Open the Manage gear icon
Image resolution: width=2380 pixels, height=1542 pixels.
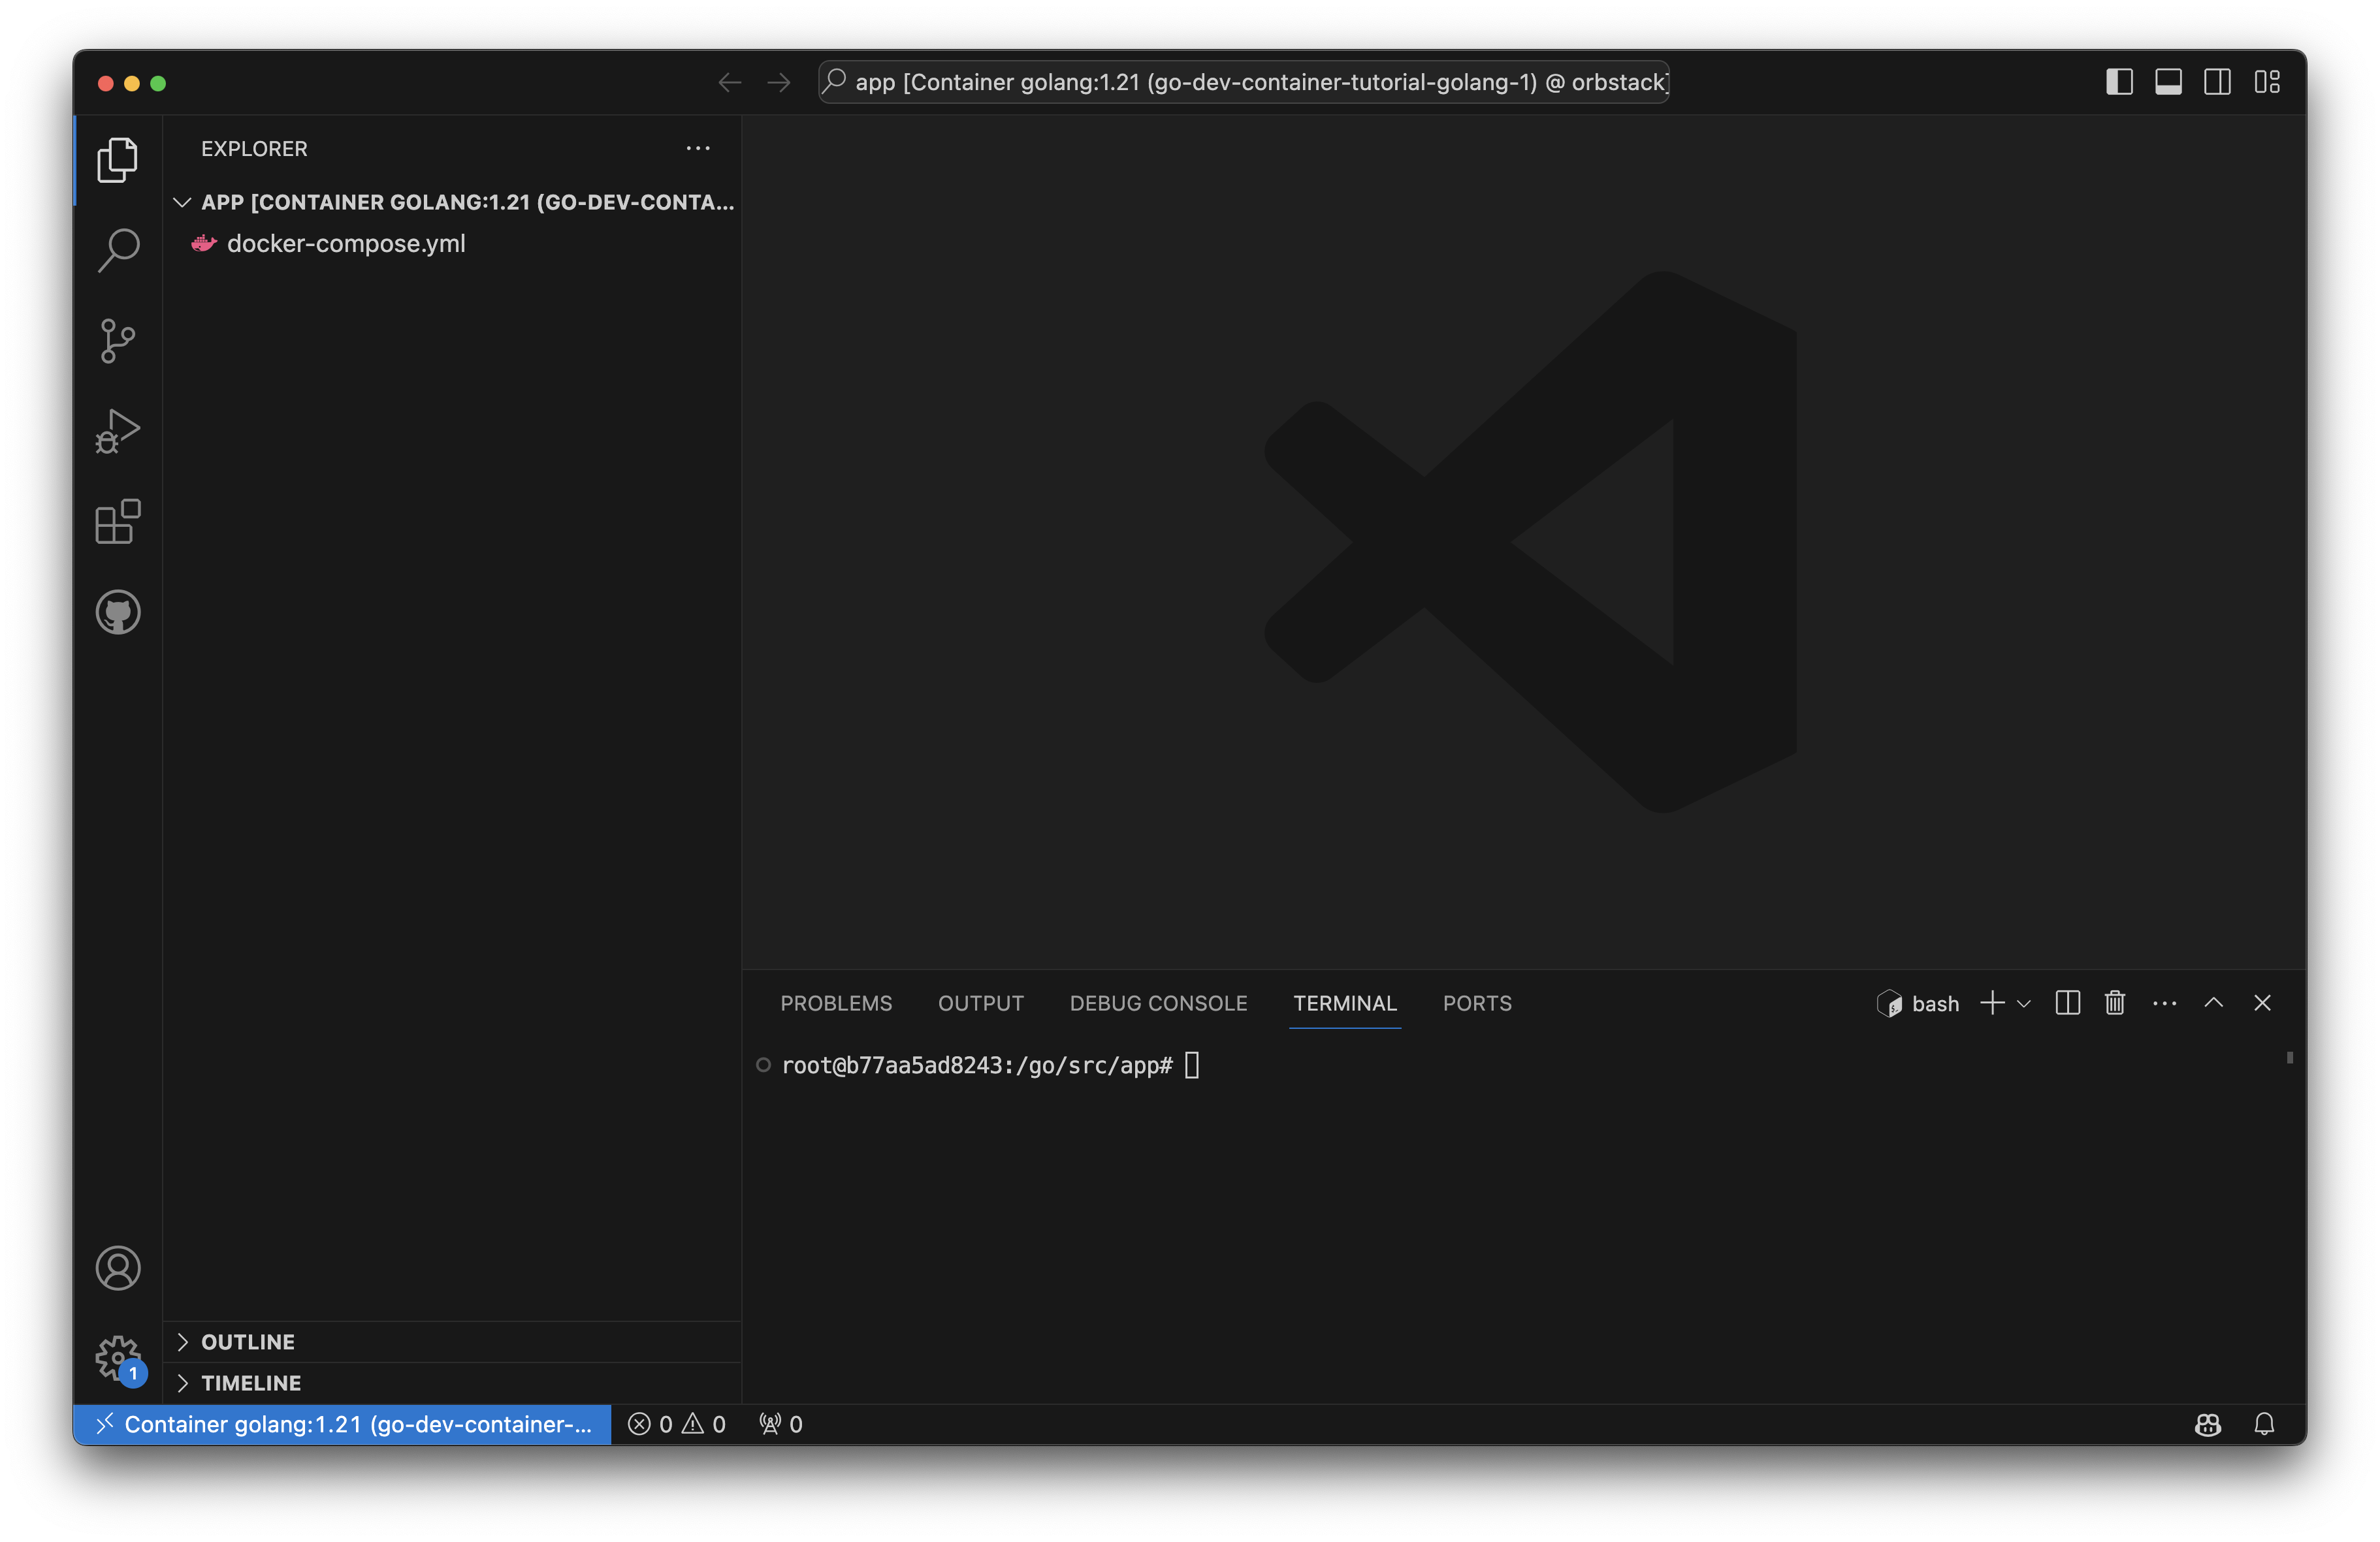[x=117, y=1358]
